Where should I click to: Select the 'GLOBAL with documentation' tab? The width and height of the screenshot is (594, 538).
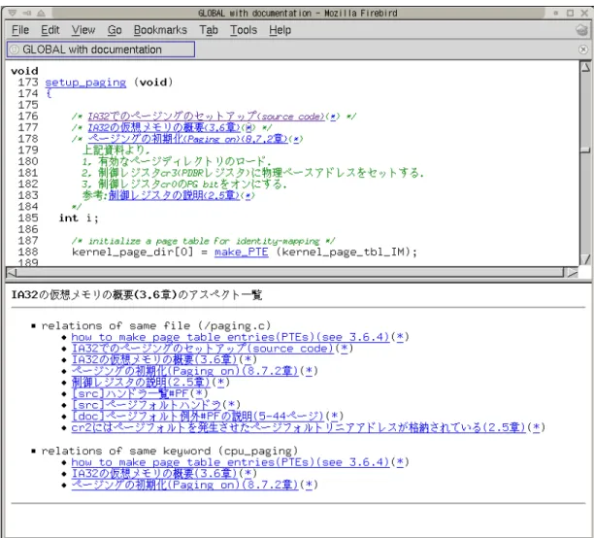coord(101,50)
